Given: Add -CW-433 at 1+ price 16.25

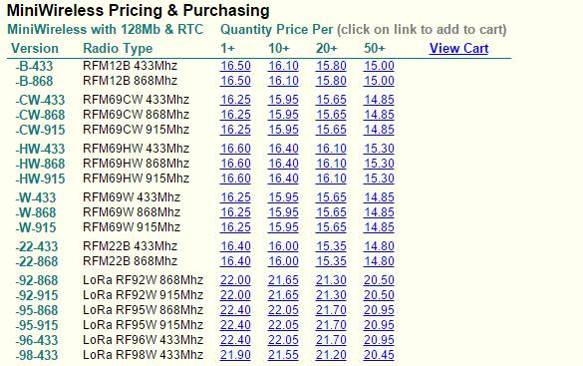Looking at the screenshot, I should pos(235,100).
